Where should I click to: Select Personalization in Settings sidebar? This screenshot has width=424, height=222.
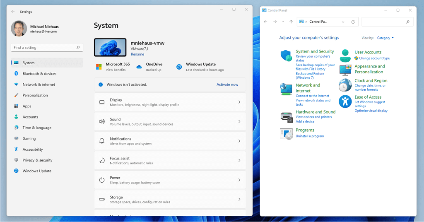point(35,95)
